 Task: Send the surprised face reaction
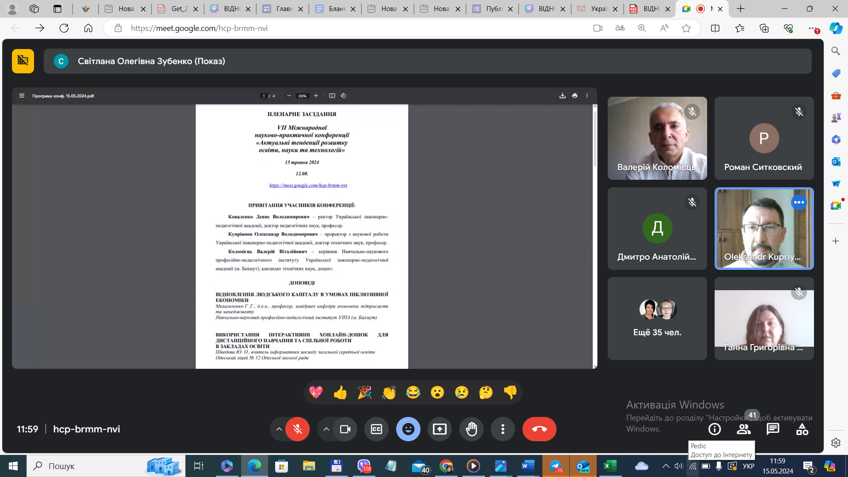tap(437, 392)
